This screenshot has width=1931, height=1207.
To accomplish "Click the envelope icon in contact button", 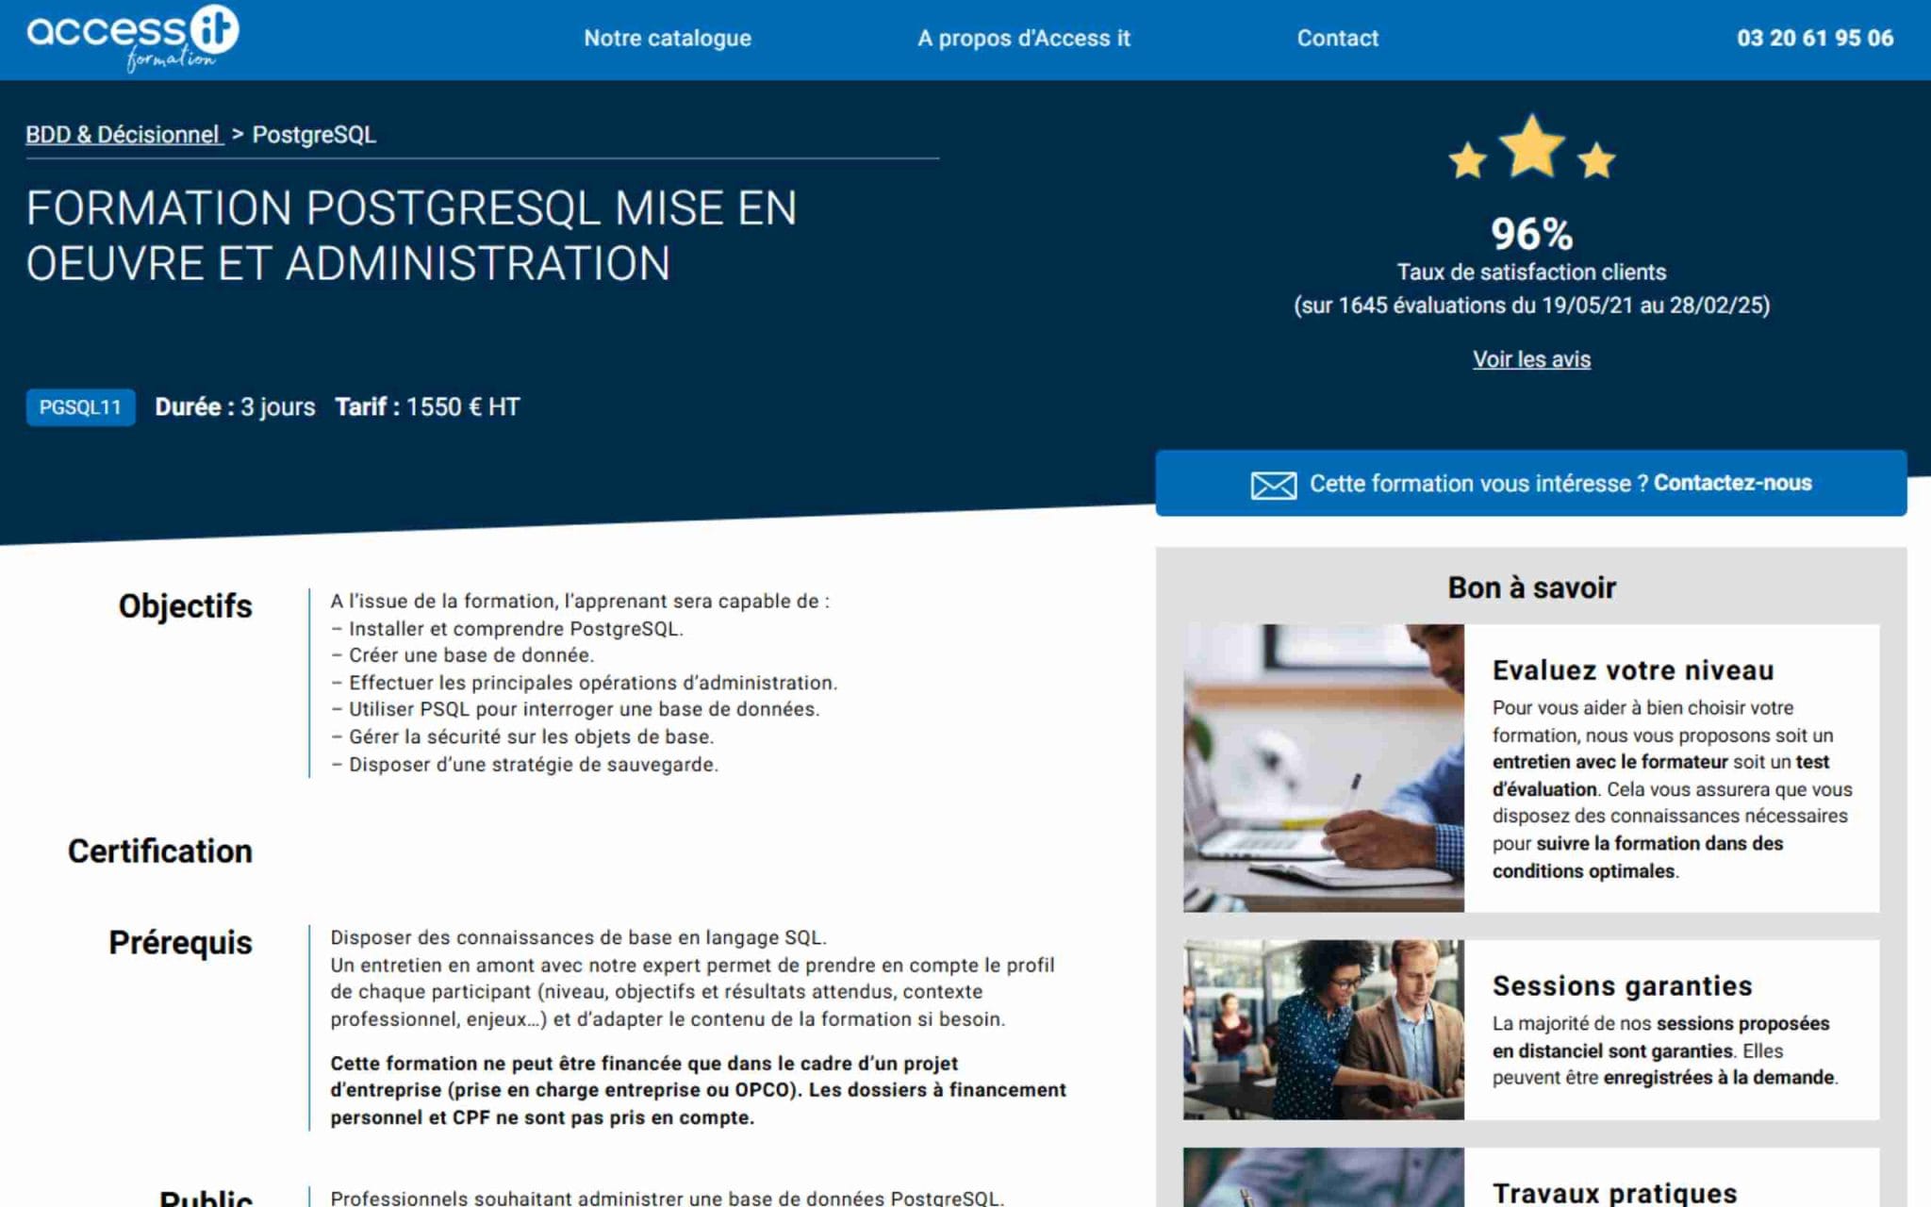I will pyautogui.click(x=1273, y=485).
